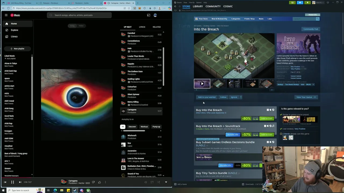Add Into the Breach to your wishlist
Image resolution: width=344 pixels, height=193 pixels.
coord(207,97)
